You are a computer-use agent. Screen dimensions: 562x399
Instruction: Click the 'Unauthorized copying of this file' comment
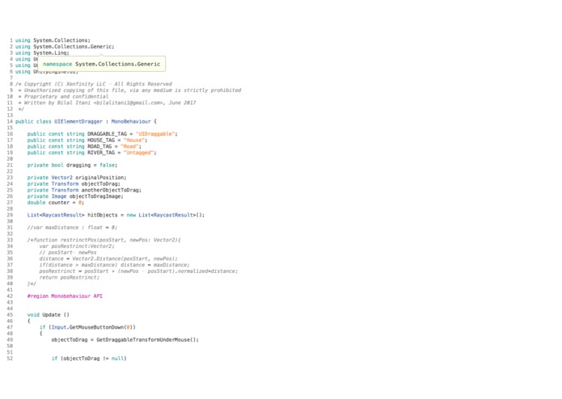[129, 90]
